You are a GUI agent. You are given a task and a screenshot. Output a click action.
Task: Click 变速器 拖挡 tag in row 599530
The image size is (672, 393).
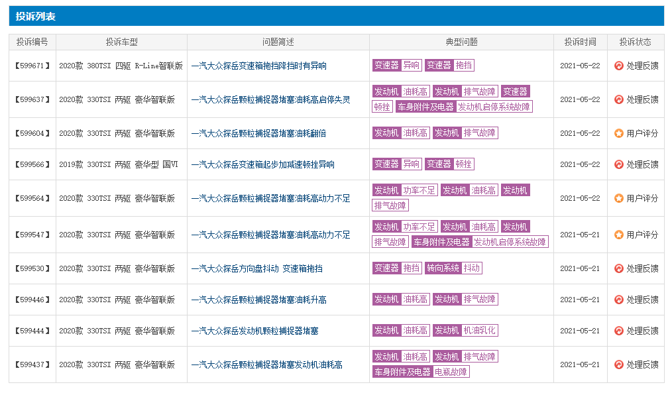(397, 268)
